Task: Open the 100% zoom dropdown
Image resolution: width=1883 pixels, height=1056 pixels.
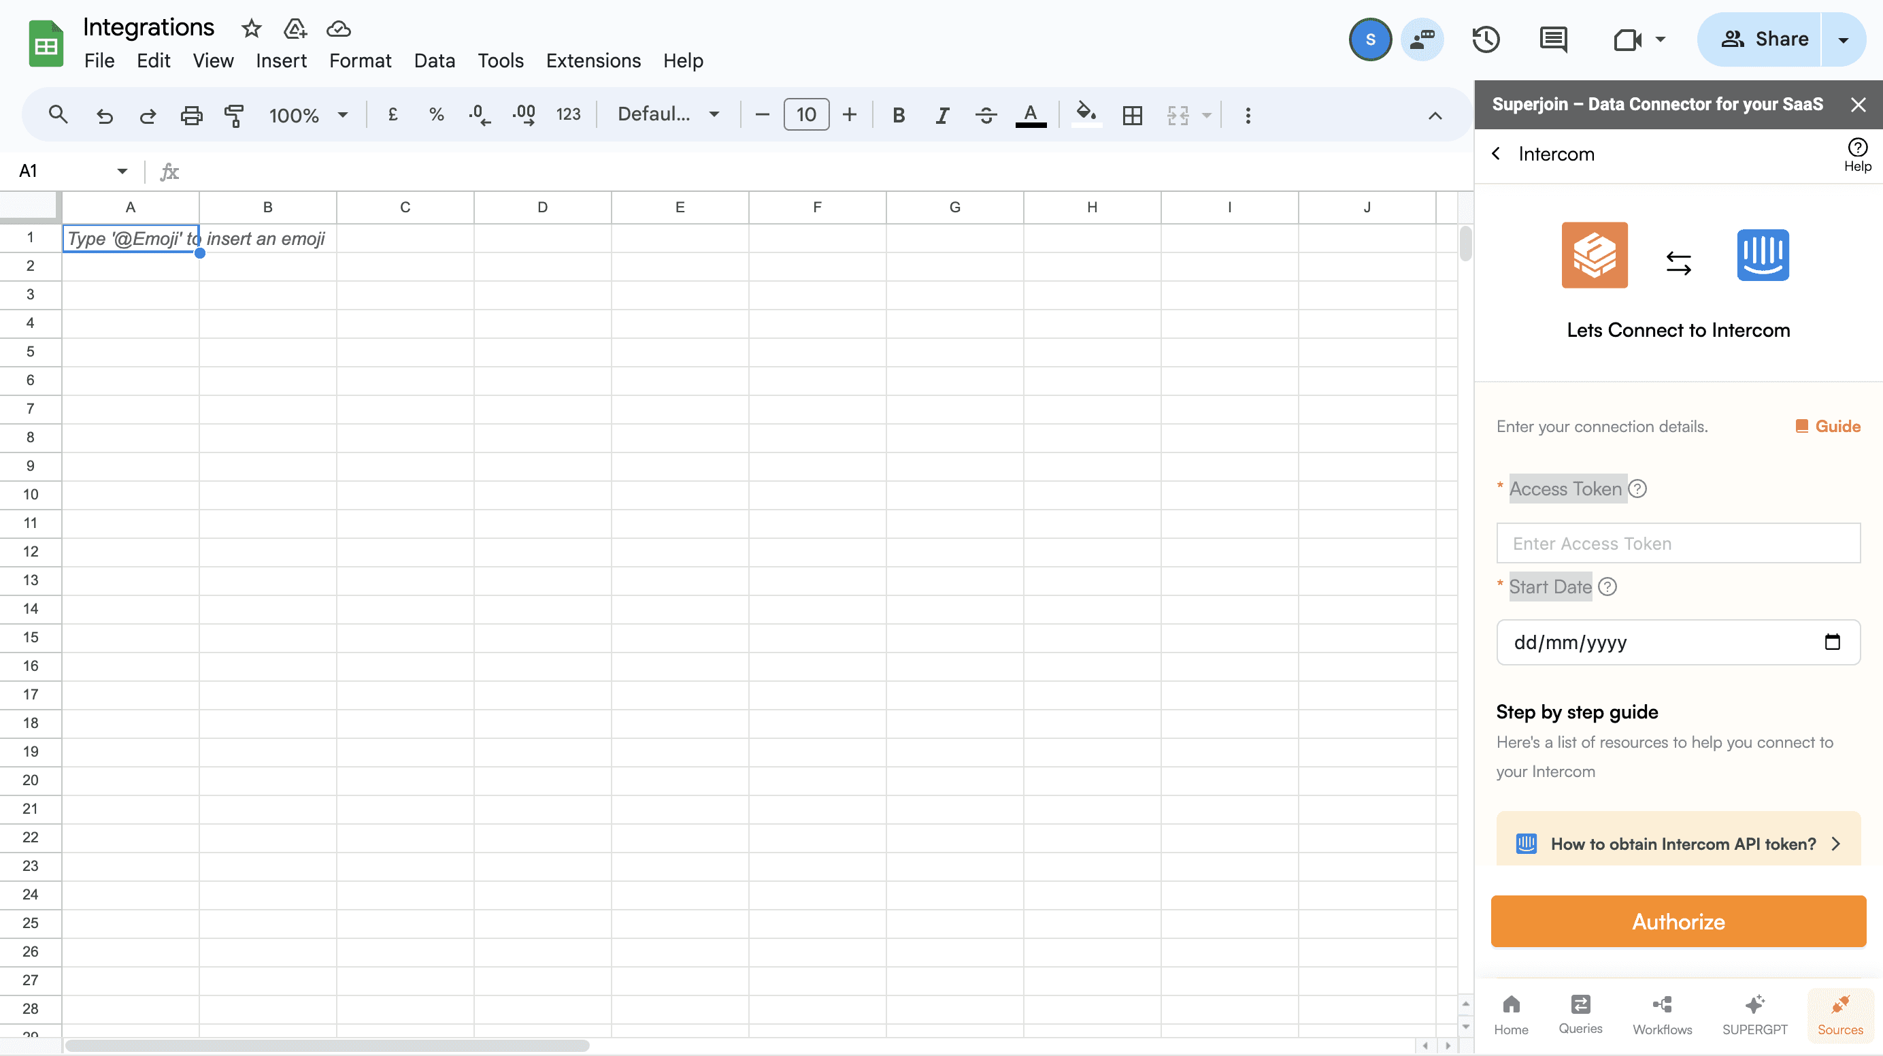Action: click(x=307, y=115)
